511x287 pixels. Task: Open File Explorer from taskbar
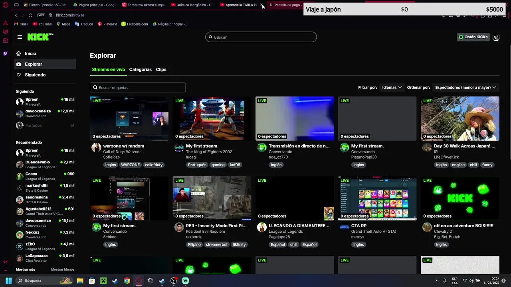(x=80, y=281)
